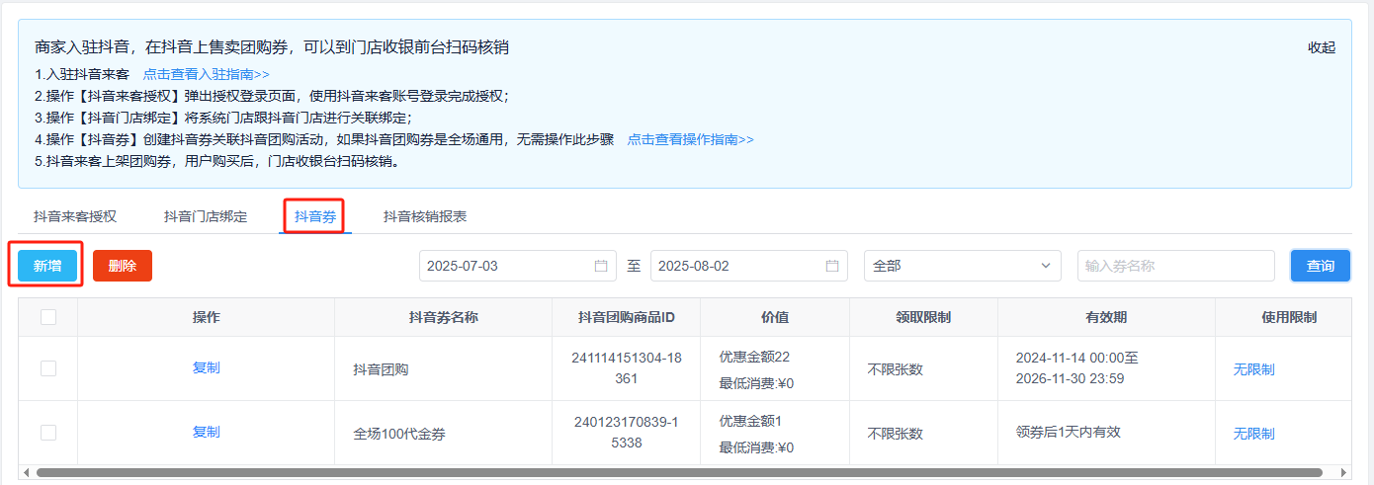Open 点击查看操作指南 link
This screenshot has height=485, width=1374.
(x=691, y=139)
